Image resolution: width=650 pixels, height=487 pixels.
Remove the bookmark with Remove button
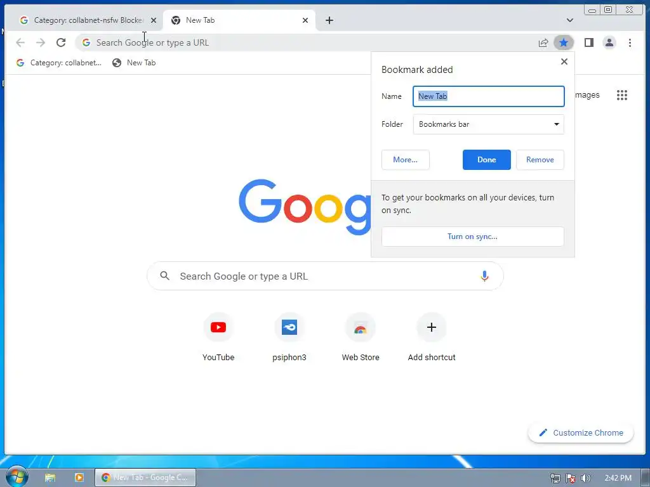point(540,160)
